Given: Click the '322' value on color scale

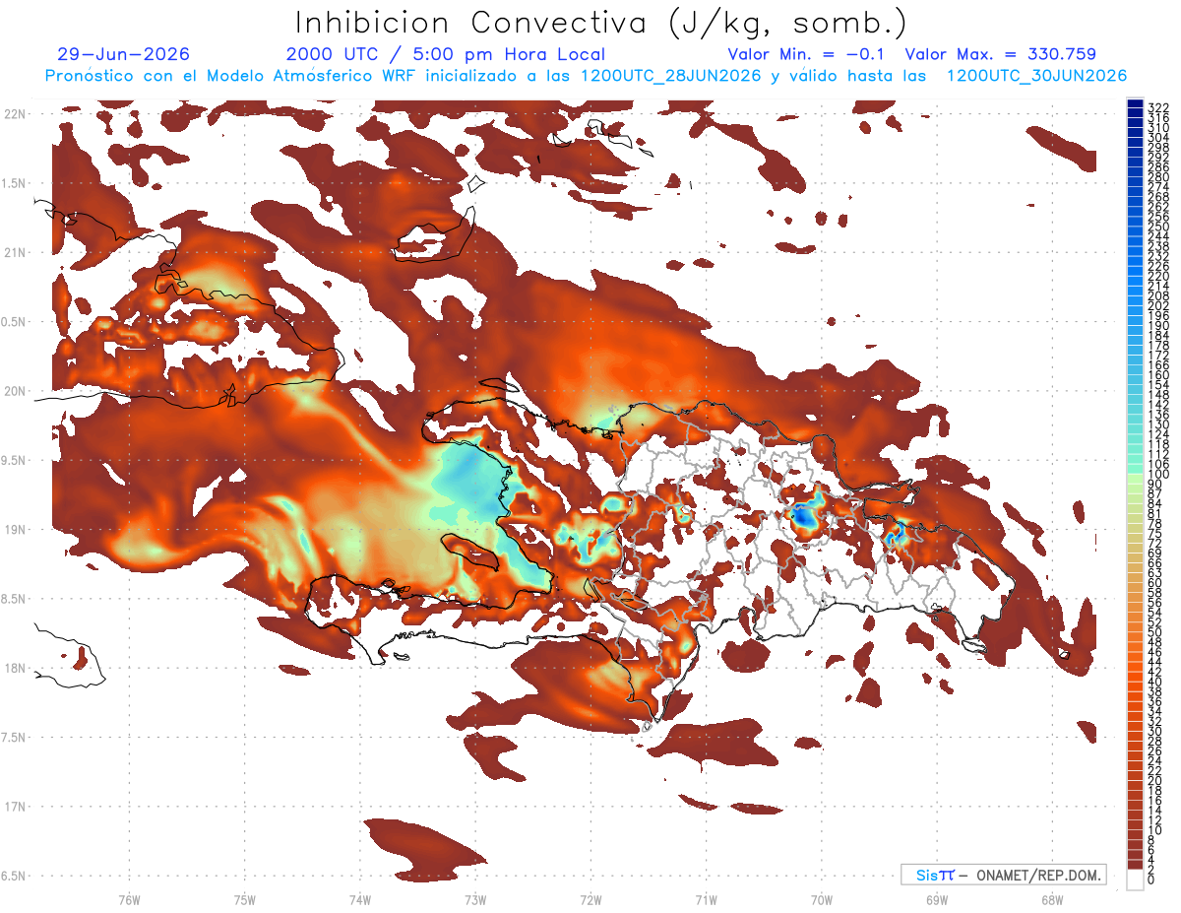Looking at the screenshot, I should tap(1158, 107).
